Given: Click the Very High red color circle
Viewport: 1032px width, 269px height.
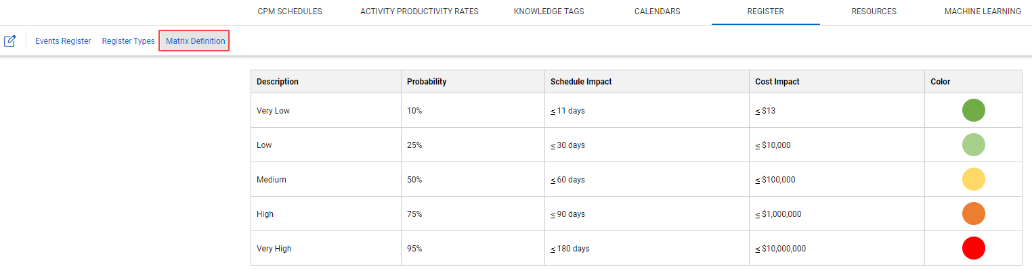Looking at the screenshot, I should [973, 248].
